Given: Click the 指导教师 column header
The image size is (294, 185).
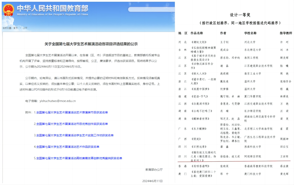Looking at the screenshot, I should click(286, 33).
